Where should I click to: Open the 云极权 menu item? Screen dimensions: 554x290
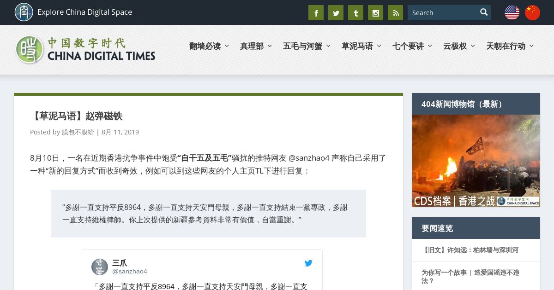tap(455, 46)
